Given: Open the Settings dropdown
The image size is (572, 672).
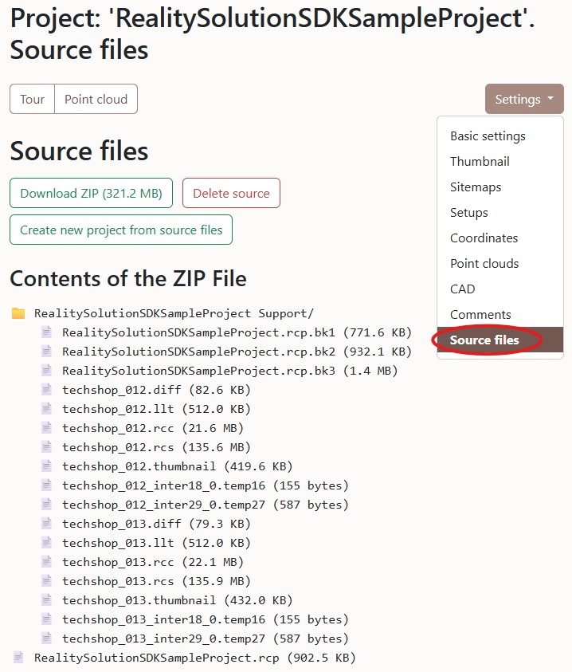Looking at the screenshot, I should point(524,100).
